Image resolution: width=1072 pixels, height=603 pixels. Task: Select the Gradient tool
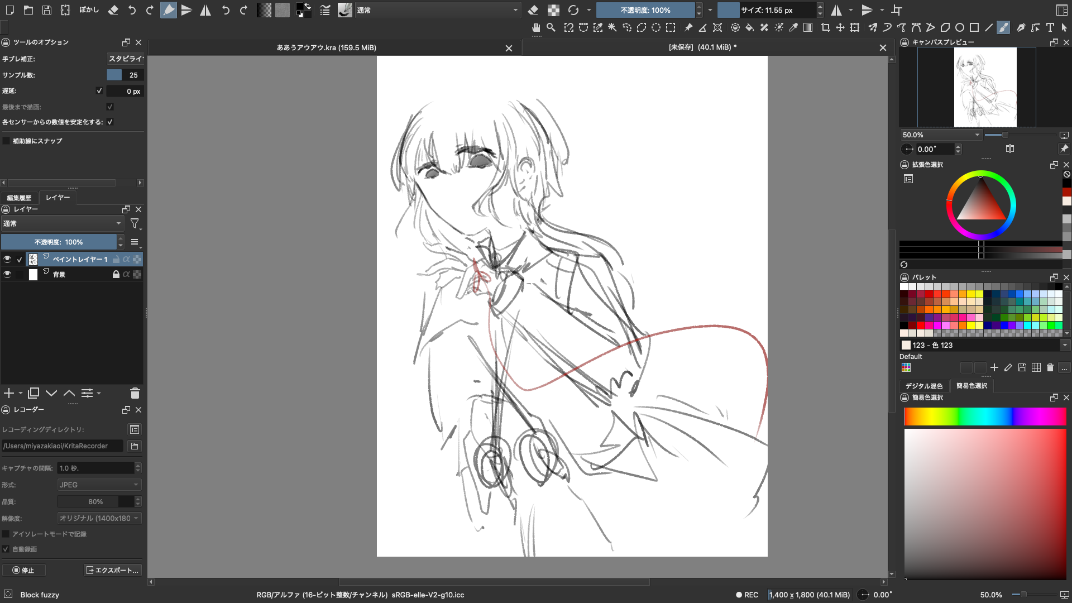[808, 27]
